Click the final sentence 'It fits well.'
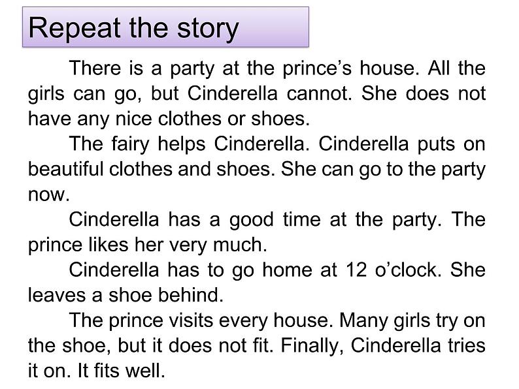Image resolution: width=519 pixels, height=389 pixels. pyautogui.click(x=121, y=371)
